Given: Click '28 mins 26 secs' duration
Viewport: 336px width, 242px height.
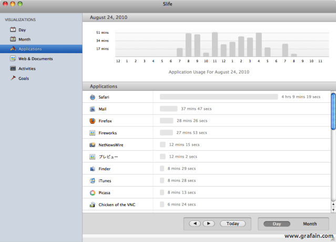Looking at the screenshot, I should 192,121.
